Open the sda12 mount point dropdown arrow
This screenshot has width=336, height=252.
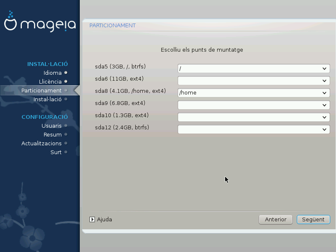pyautogui.click(x=324, y=129)
